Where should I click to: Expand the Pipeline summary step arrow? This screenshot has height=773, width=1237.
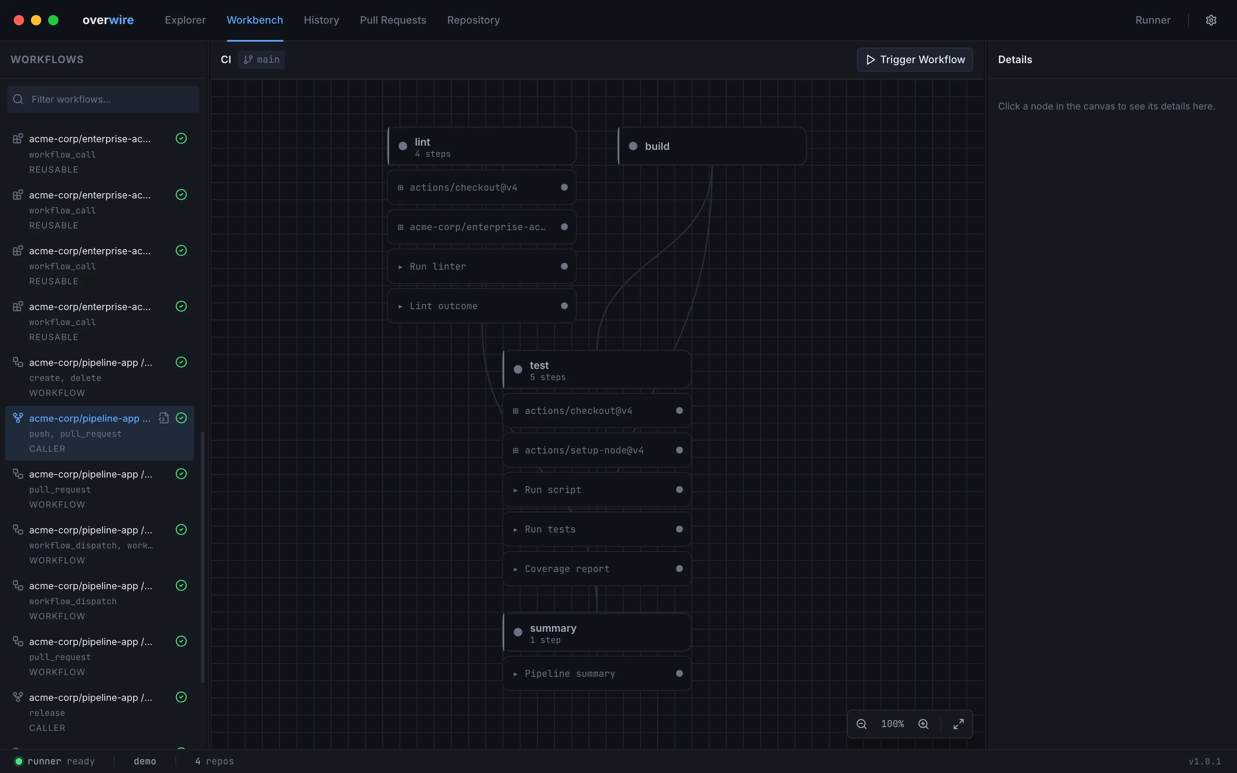515,674
